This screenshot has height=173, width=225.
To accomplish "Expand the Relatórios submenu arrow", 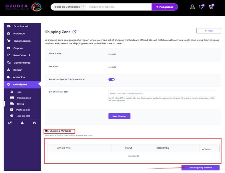I will tap(30, 55).
